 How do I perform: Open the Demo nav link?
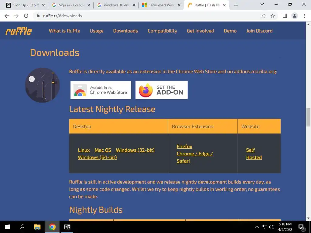(x=230, y=31)
